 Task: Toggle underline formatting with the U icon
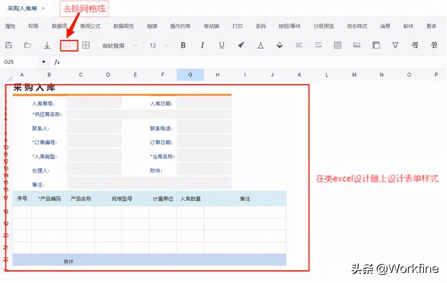point(221,45)
